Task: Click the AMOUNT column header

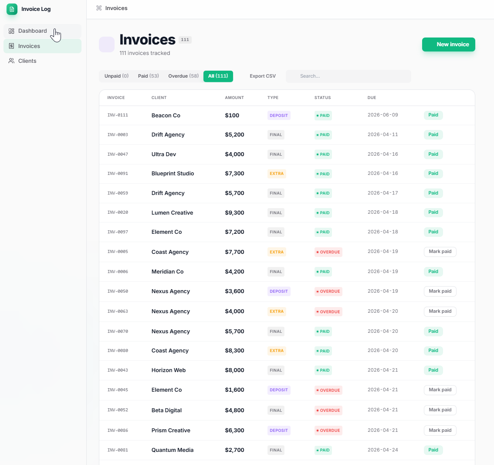Action: coord(234,98)
